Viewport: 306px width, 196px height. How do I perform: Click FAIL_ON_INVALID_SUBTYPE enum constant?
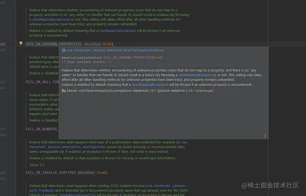click(50, 173)
